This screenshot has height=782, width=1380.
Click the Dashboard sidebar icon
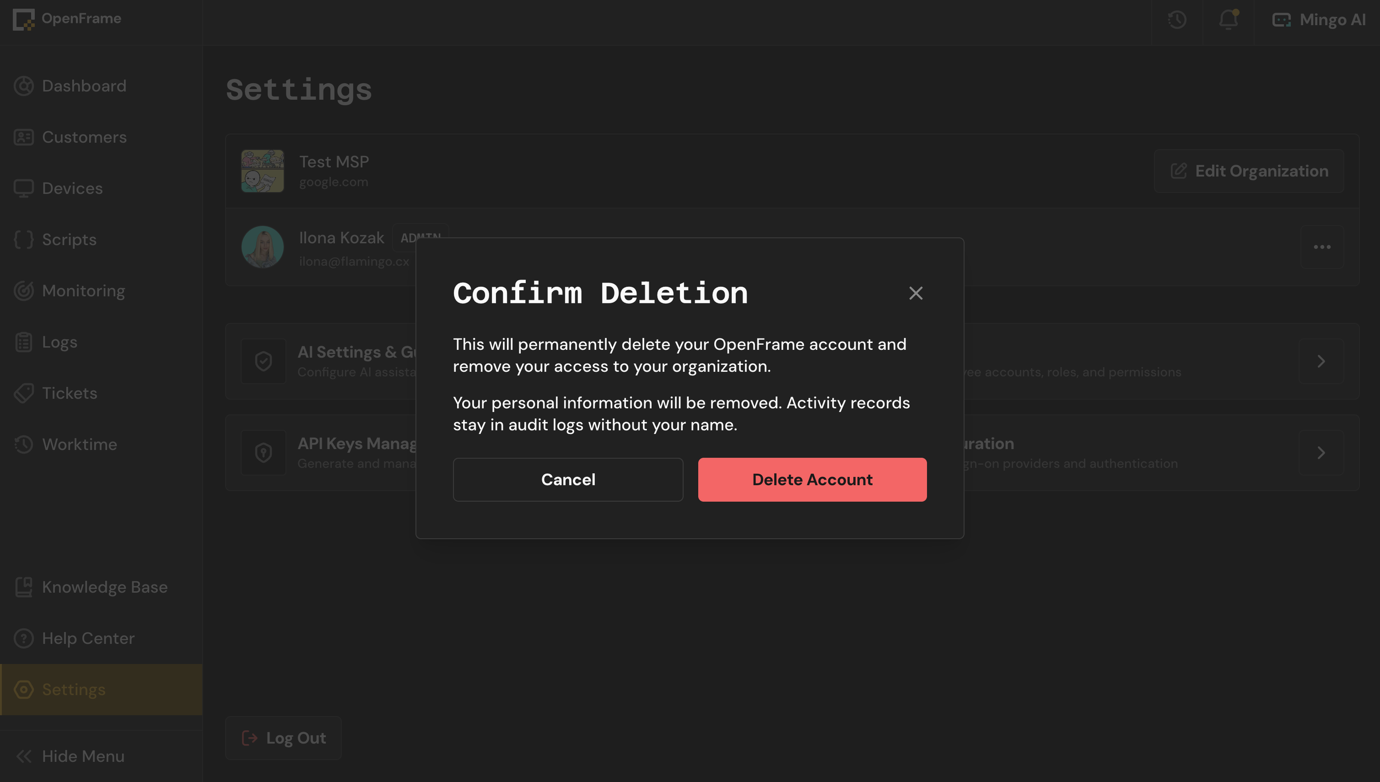(23, 86)
